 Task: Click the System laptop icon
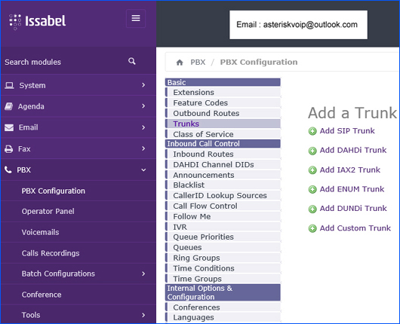click(9, 85)
